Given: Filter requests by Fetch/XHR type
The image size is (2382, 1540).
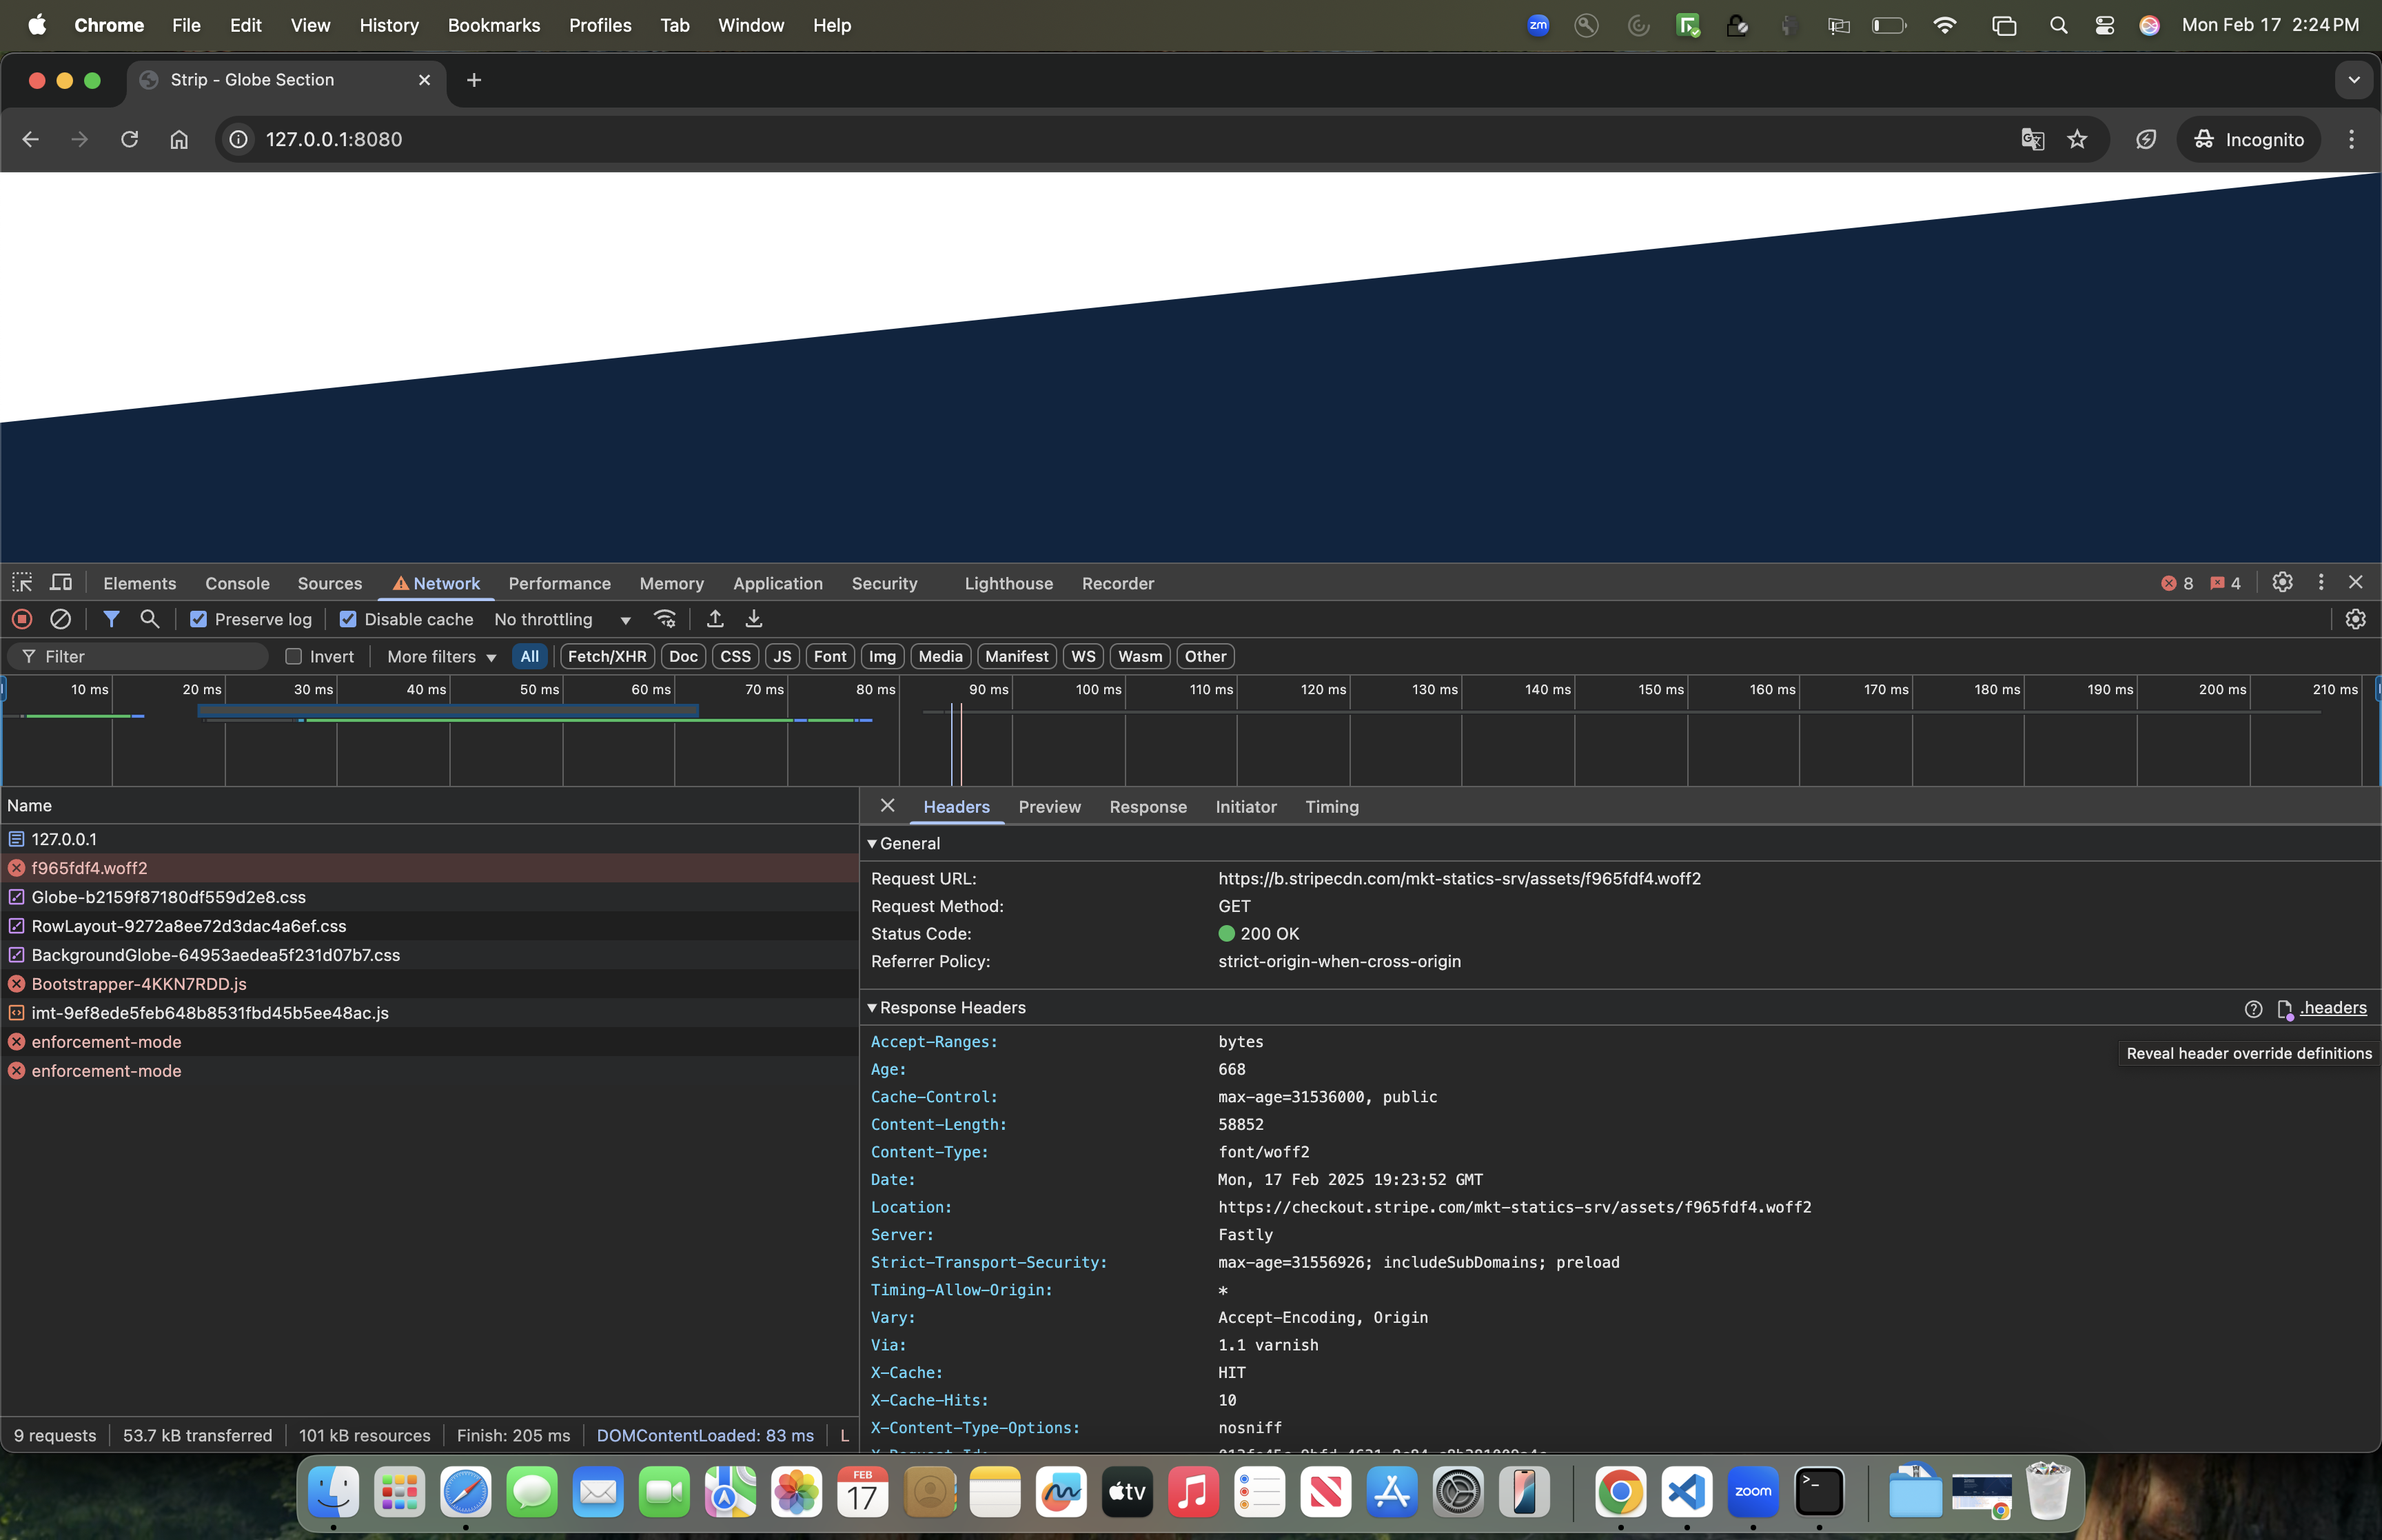Looking at the screenshot, I should pos(607,656).
